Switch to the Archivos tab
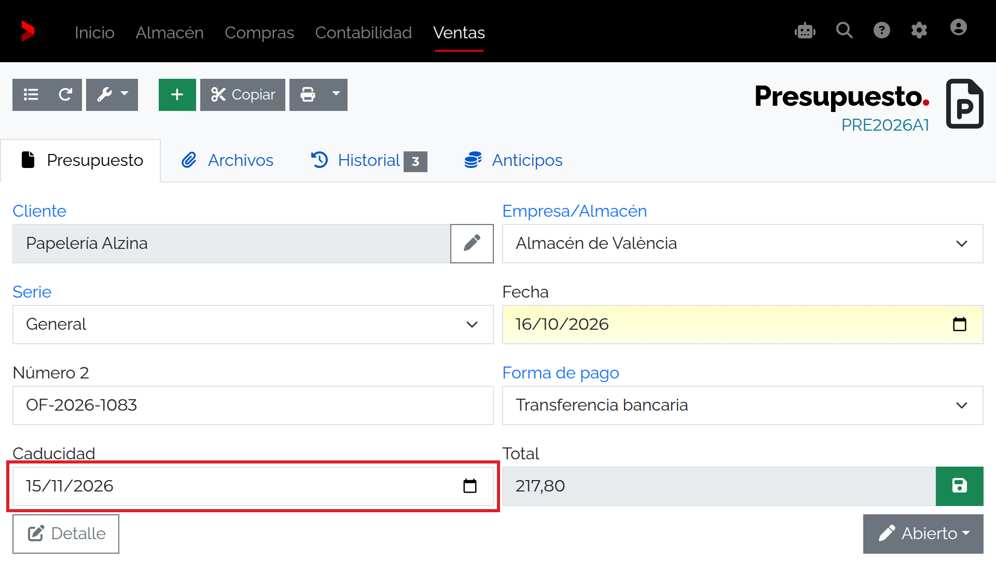The image size is (996, 562). click(227, 161)
